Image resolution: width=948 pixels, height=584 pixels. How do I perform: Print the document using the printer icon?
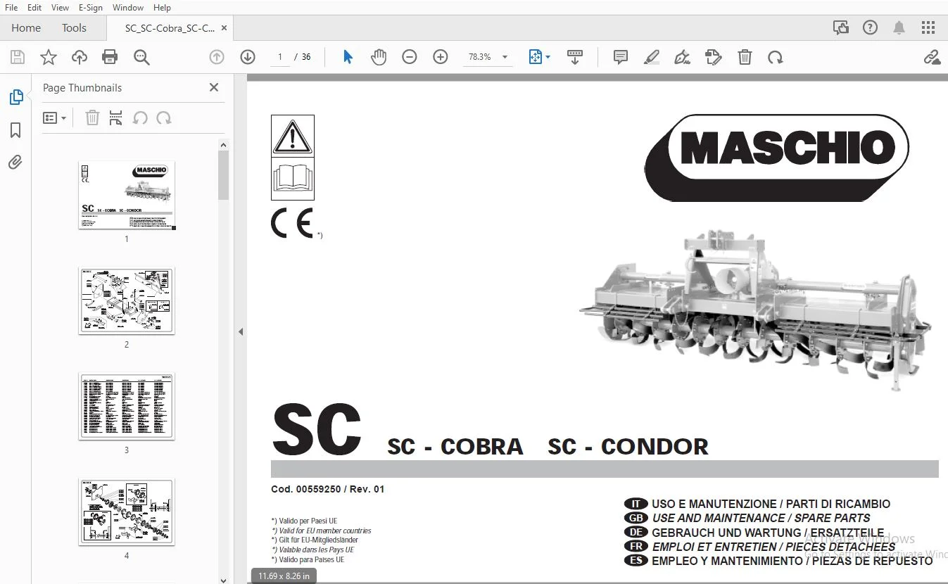point(110,57)
